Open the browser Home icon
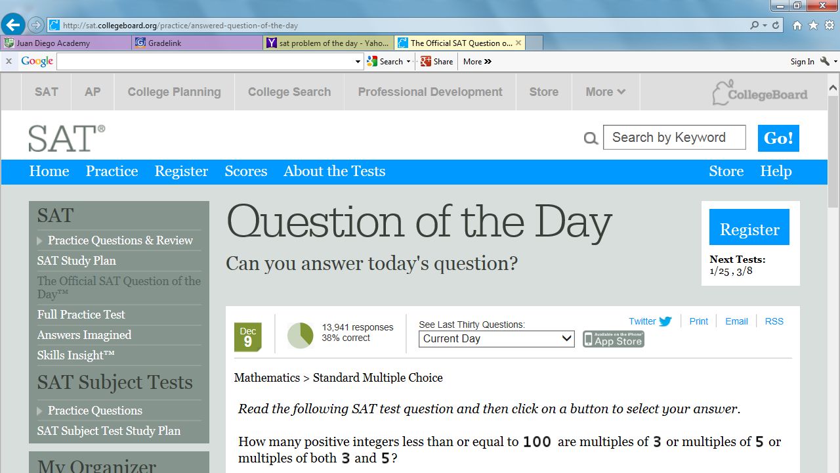 point(797,25)
